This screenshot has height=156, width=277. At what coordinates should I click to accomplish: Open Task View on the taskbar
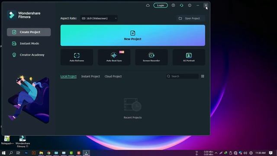18,153
